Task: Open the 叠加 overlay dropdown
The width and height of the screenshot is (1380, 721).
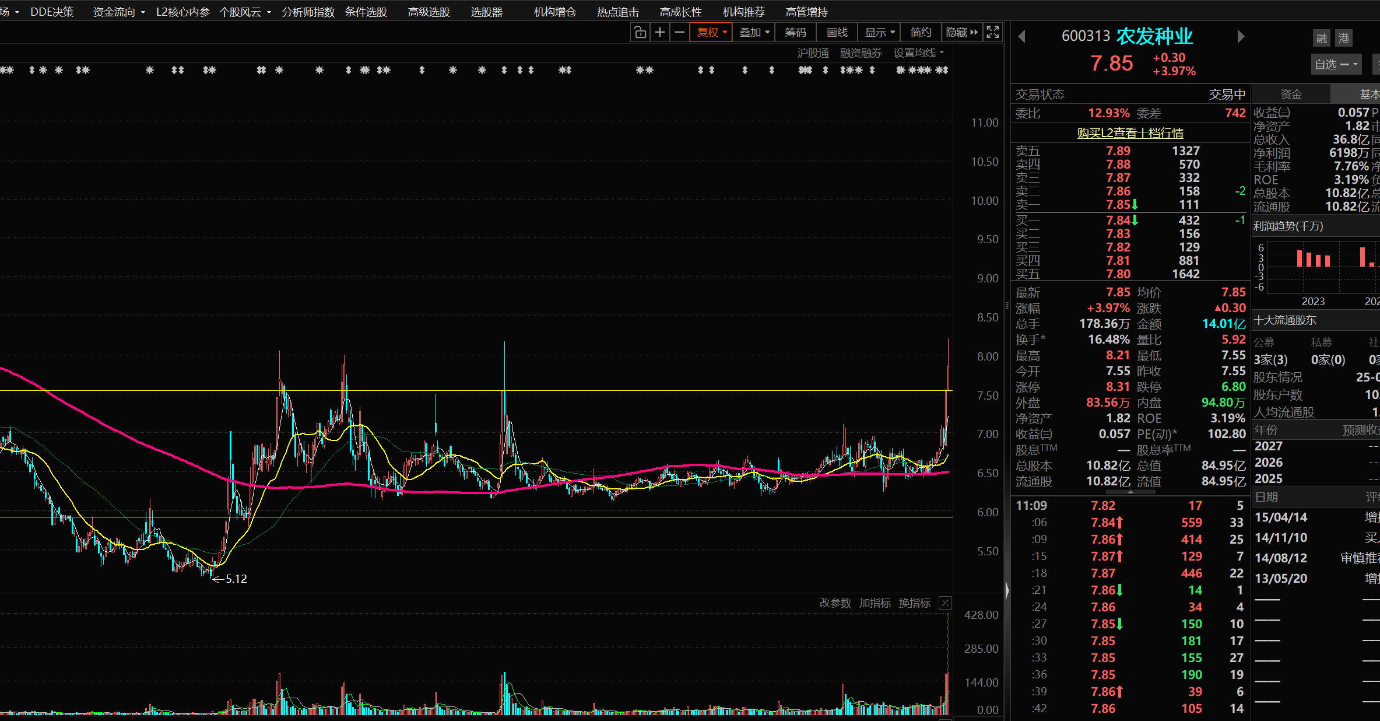Action: tap(754, 33)
